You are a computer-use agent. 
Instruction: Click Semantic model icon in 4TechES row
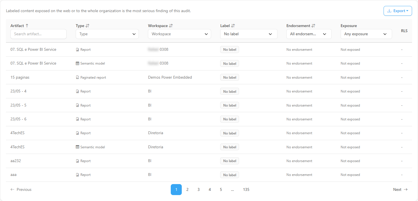tap(77, 147)
